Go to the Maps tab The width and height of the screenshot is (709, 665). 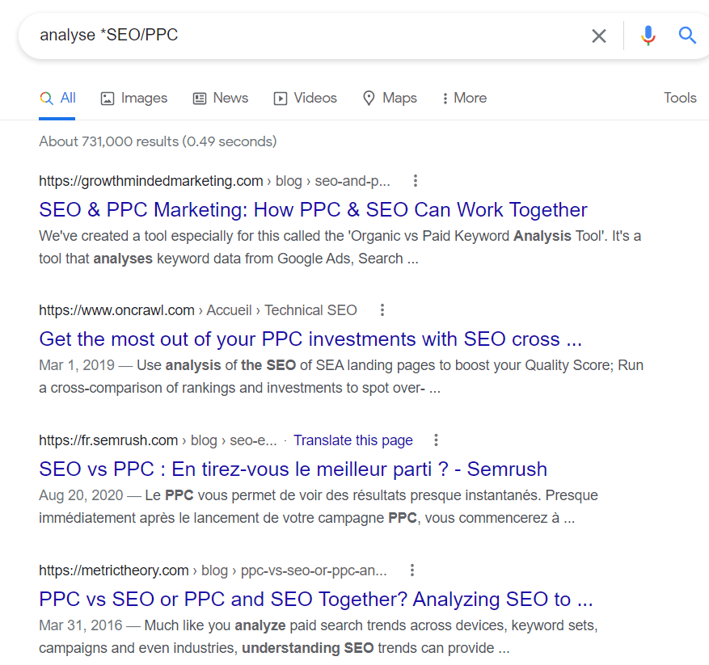(x=389, y=99)
